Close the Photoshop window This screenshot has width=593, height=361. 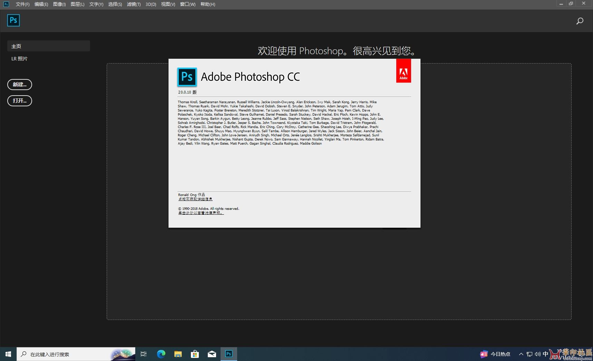[x=584, y=4]
